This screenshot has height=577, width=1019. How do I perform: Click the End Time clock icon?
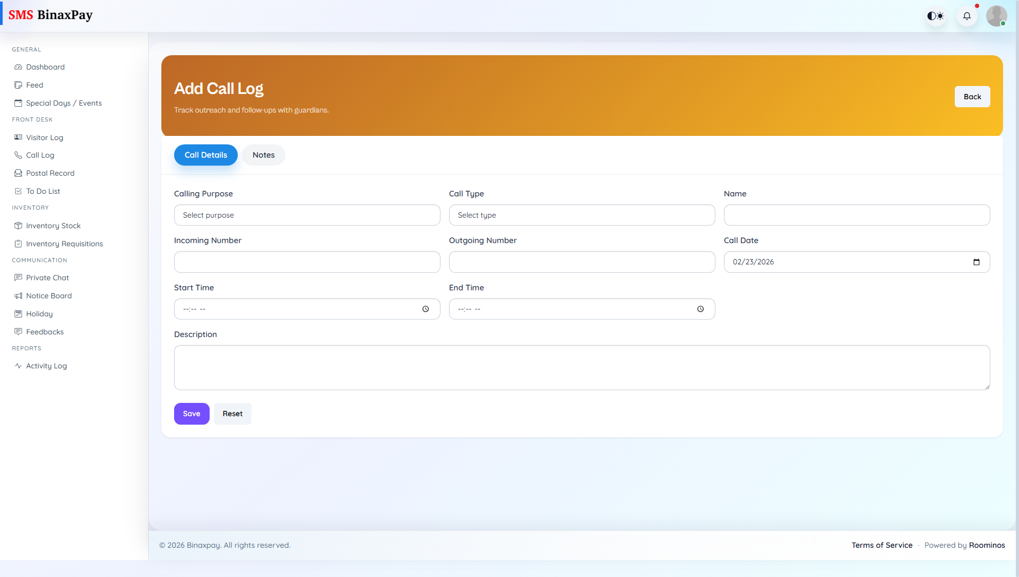point(701,309)
